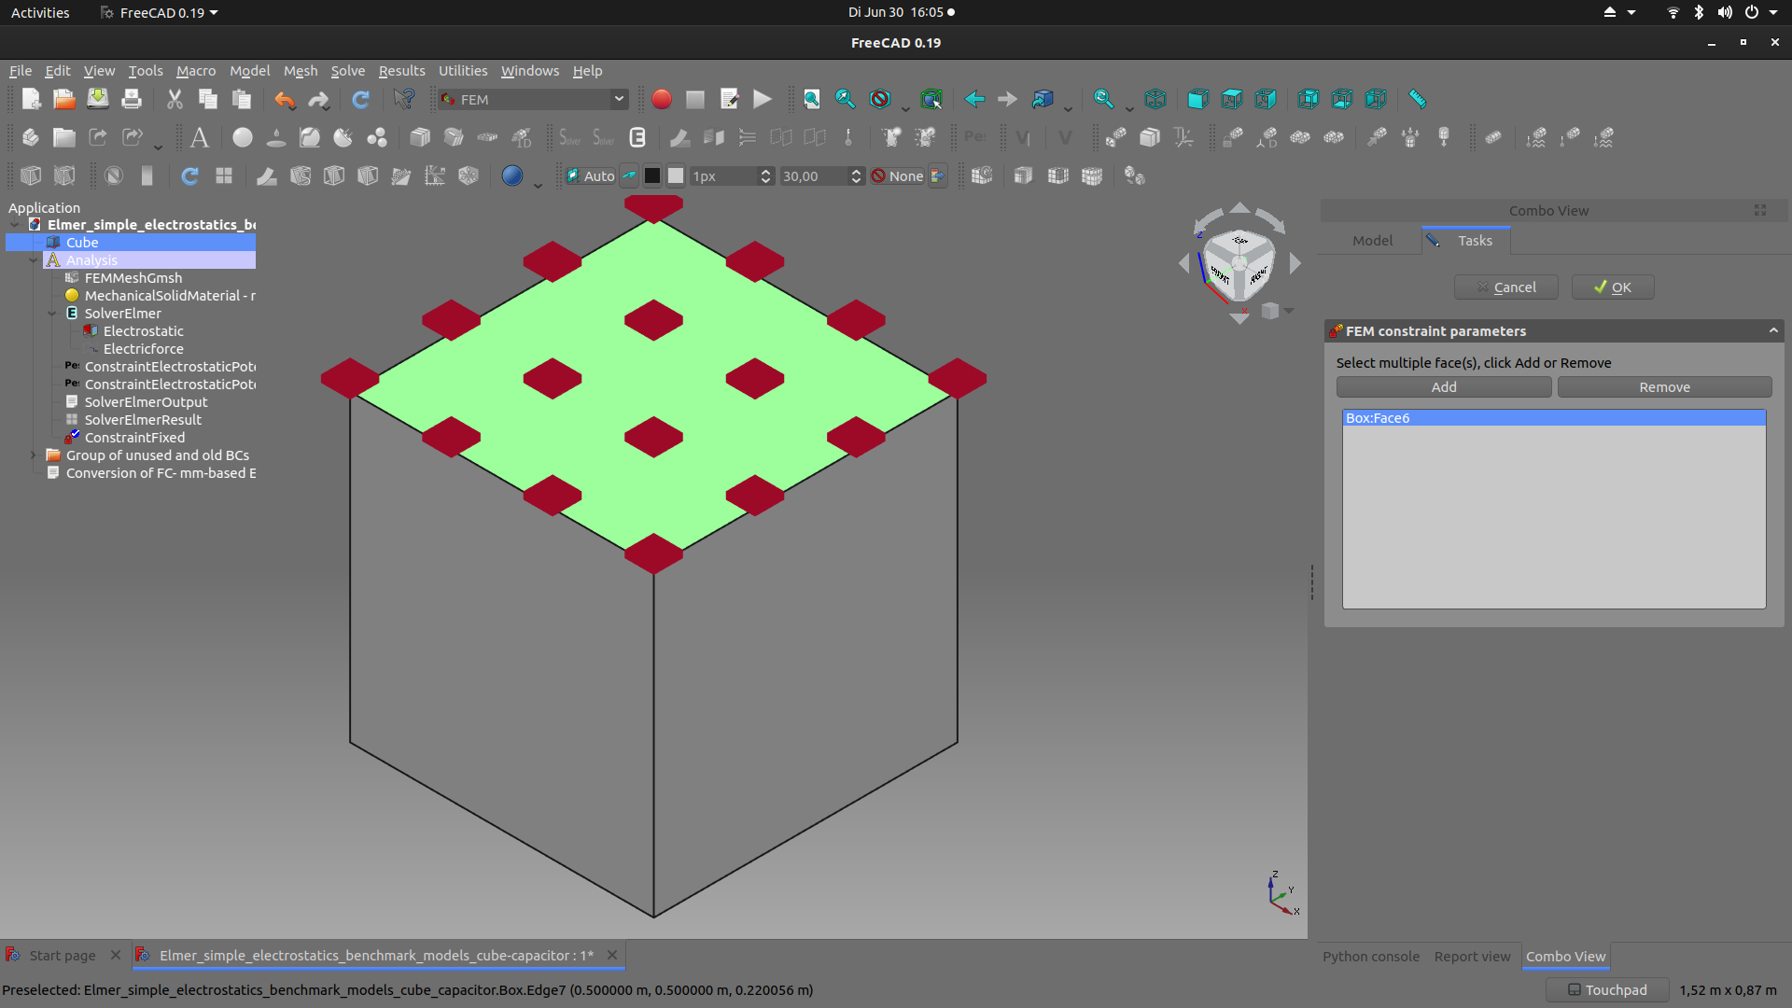Collapse the SolverElmer tree node
The width and height of the screenshot is (1792, 1008).
(52, 314)
